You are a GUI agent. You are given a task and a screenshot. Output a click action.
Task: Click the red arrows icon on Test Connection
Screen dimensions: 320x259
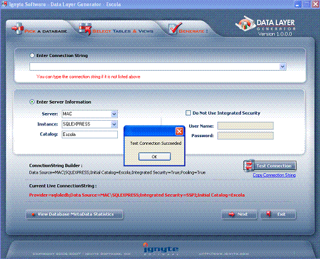pyautogui.click(x=249, y=165)
